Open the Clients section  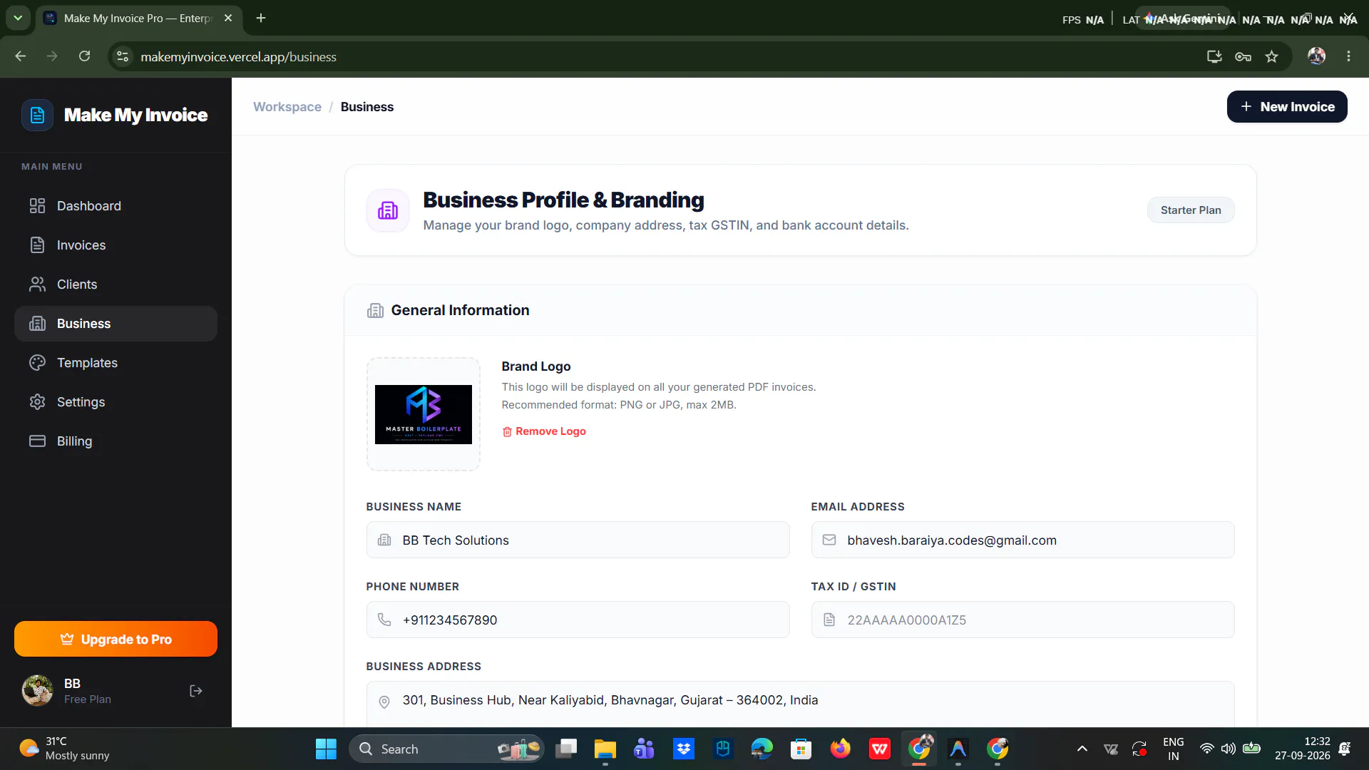pyautogui.click(x=116, y=284)
